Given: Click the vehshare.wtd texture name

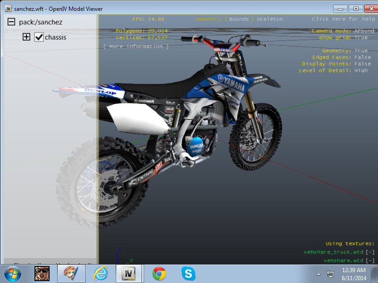Looking at the screenshot, I should [x=344, y=260].
